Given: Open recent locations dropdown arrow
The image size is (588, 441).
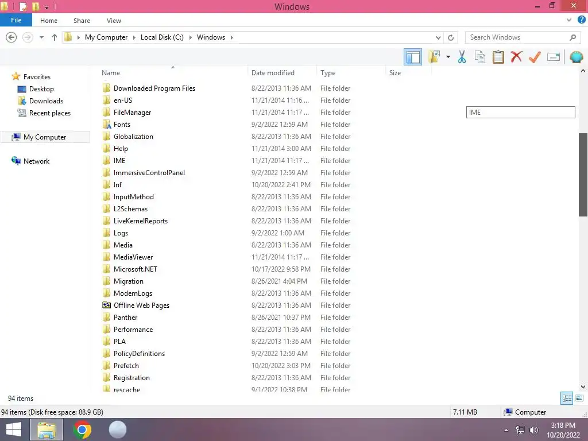Looking at the screenshot, I should (x=41, y=37).
